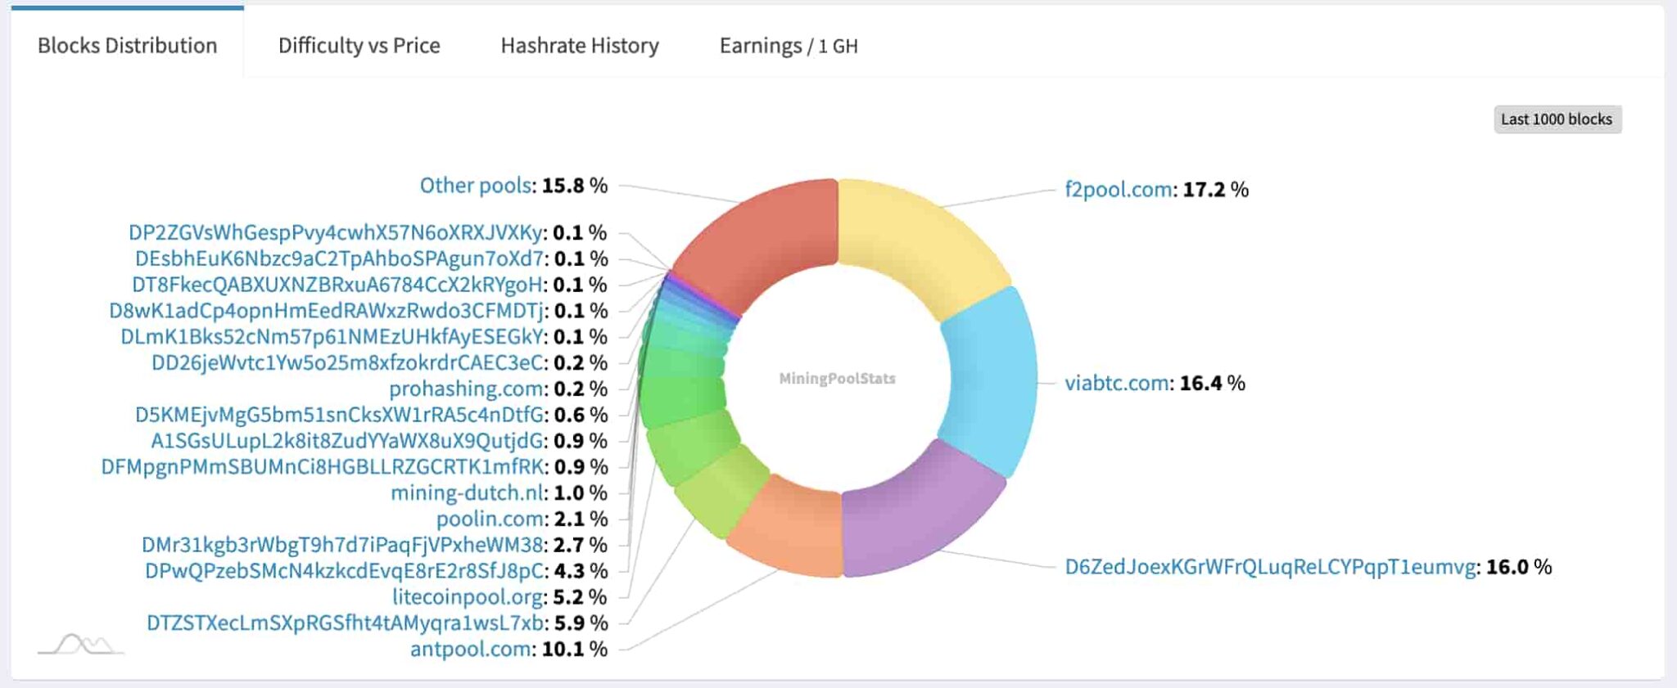Image resolution: width=1677 pixels, height=688 pixels.
Task: Open the Hashrate History tab
Action: [579, 45]
